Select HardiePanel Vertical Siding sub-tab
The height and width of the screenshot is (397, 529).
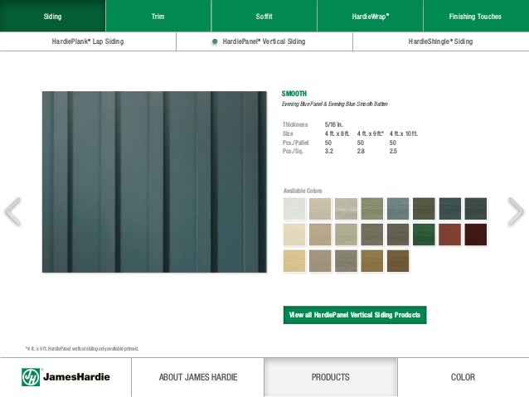click(x=264, y=41)
